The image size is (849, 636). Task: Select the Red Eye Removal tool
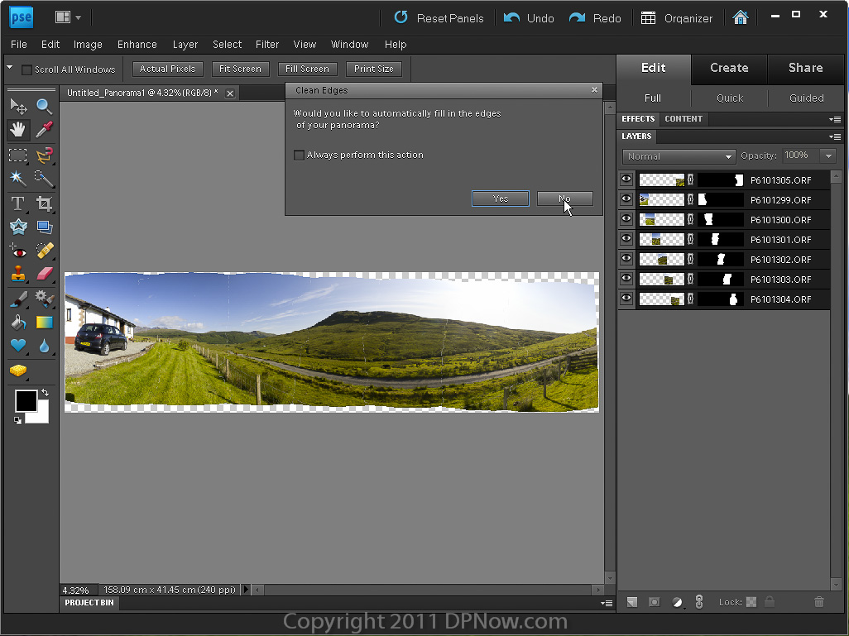click(17, 251)
